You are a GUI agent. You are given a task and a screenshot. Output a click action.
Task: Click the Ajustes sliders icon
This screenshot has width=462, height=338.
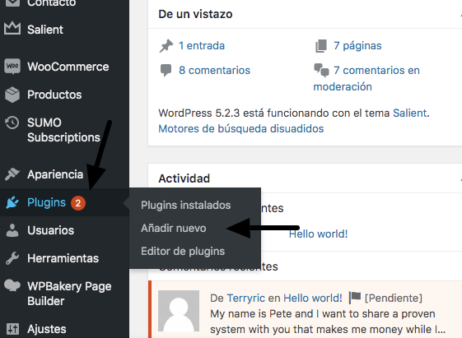[12, 329]
